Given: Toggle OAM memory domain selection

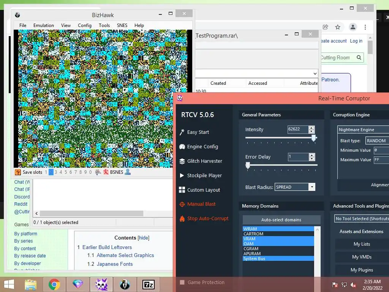Looking at the screenshot, I should tap(278, 244).
